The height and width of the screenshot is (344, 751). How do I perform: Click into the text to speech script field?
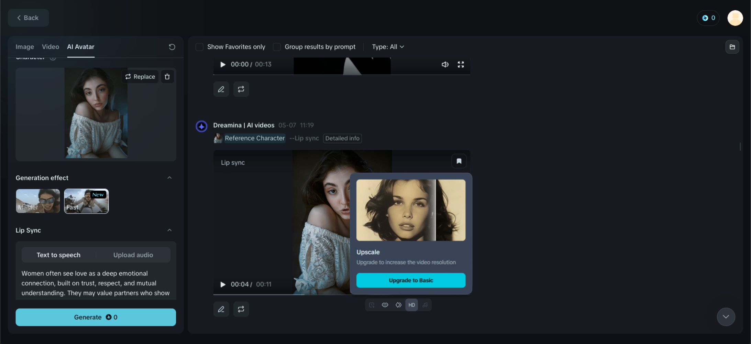click(96, 283)
